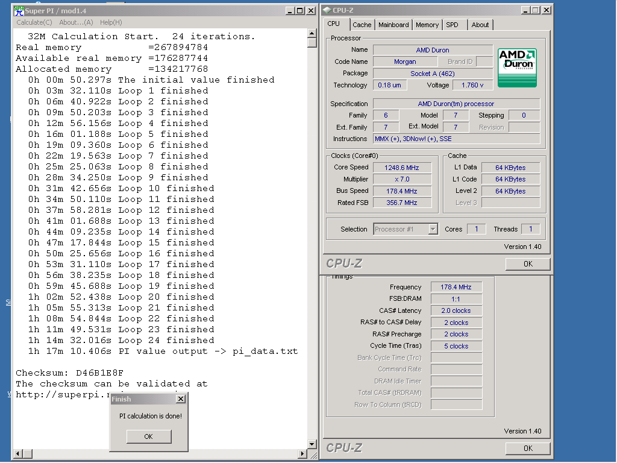Click the CAS# Latency value 2.0 clocks
This screenshot has height=463, width=617.
tap(456, 310)
